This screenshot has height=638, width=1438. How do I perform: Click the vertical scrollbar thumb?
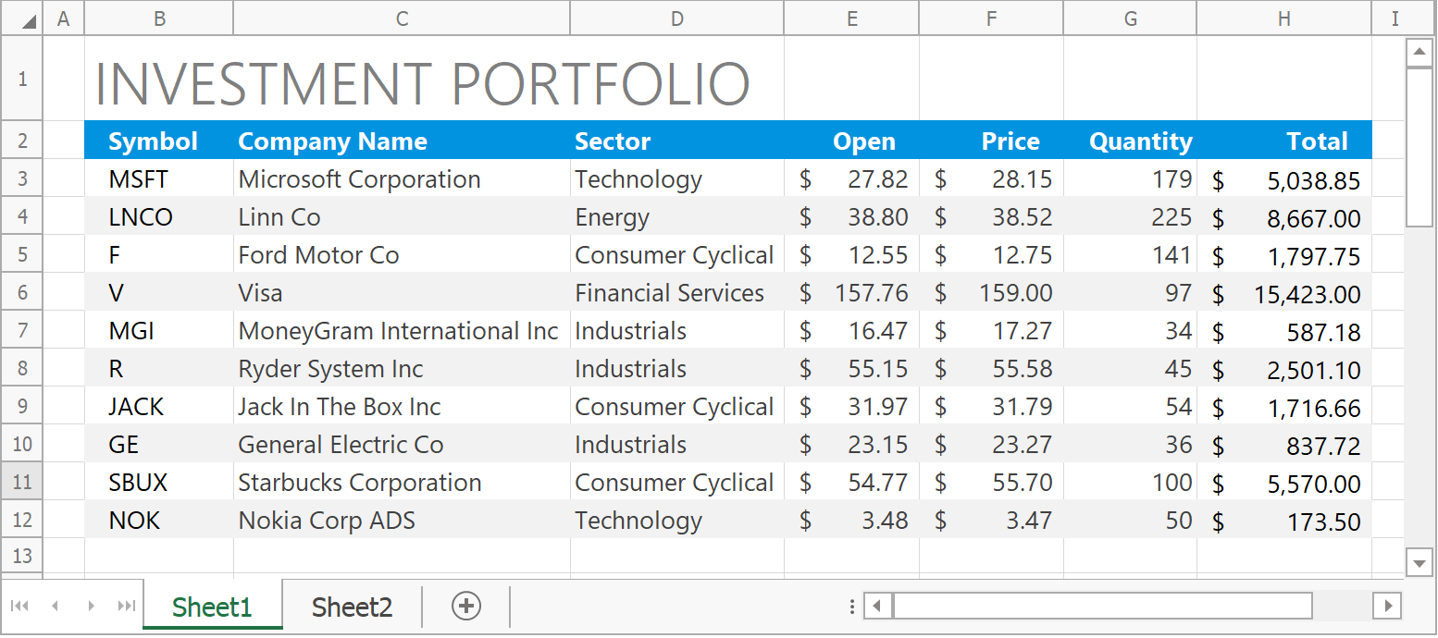point(1419,148)
